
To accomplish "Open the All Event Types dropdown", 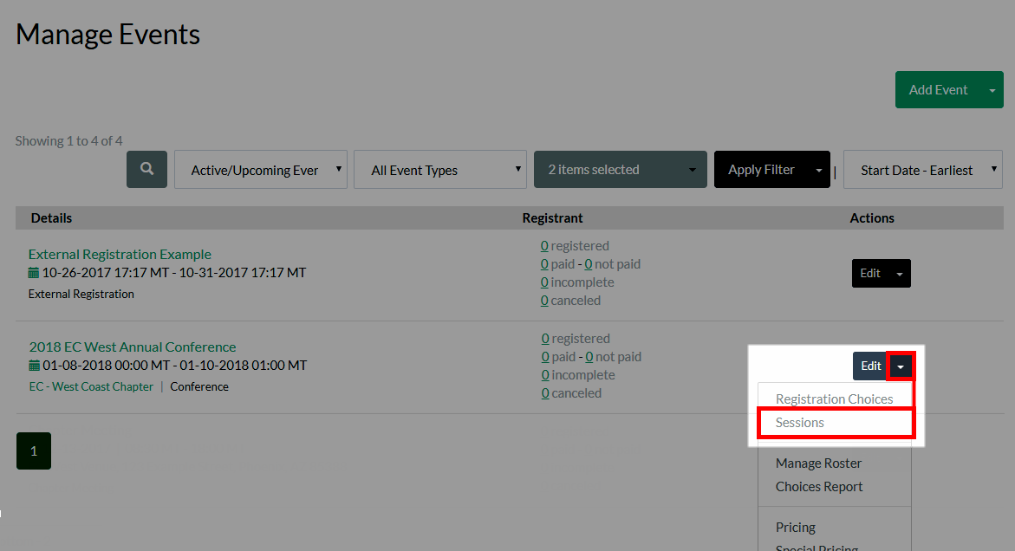I will (439, 170).
